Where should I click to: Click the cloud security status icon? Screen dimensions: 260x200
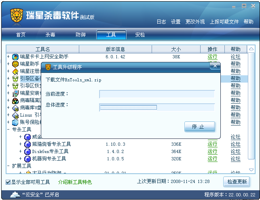point(15,194)
